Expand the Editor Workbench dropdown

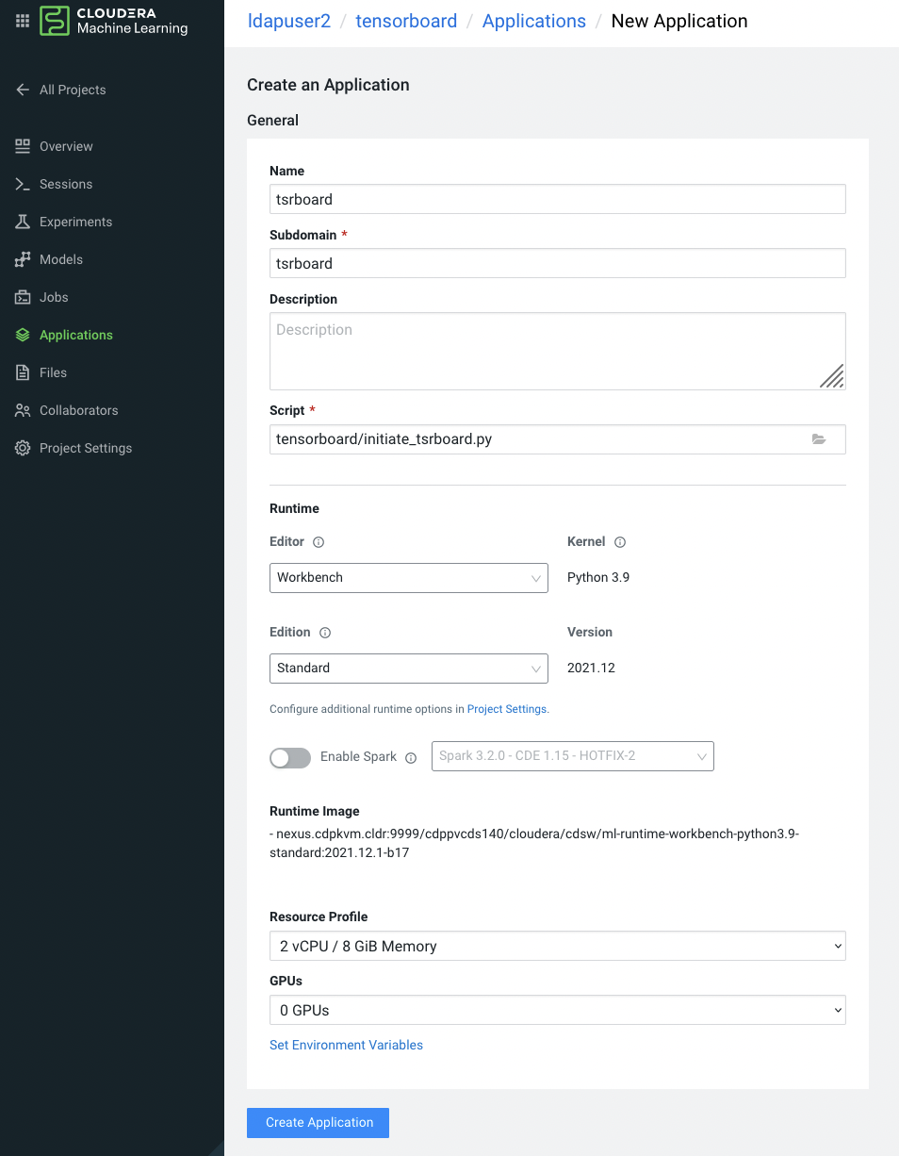point(408,577)
